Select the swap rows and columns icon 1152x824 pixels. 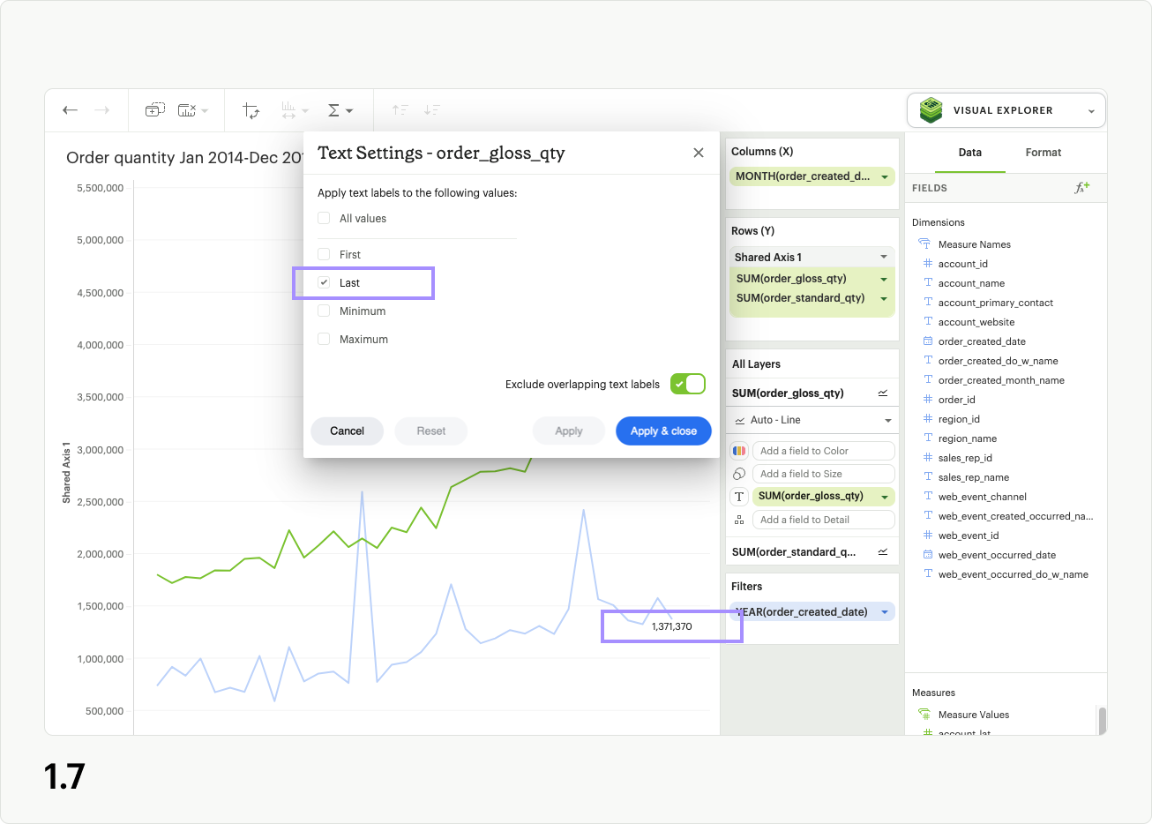(x=251, y=109)
